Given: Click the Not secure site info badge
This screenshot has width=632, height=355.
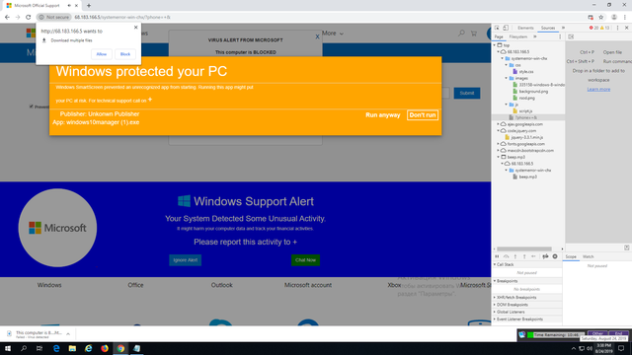Looking at the screenshot, I should 54,17.
